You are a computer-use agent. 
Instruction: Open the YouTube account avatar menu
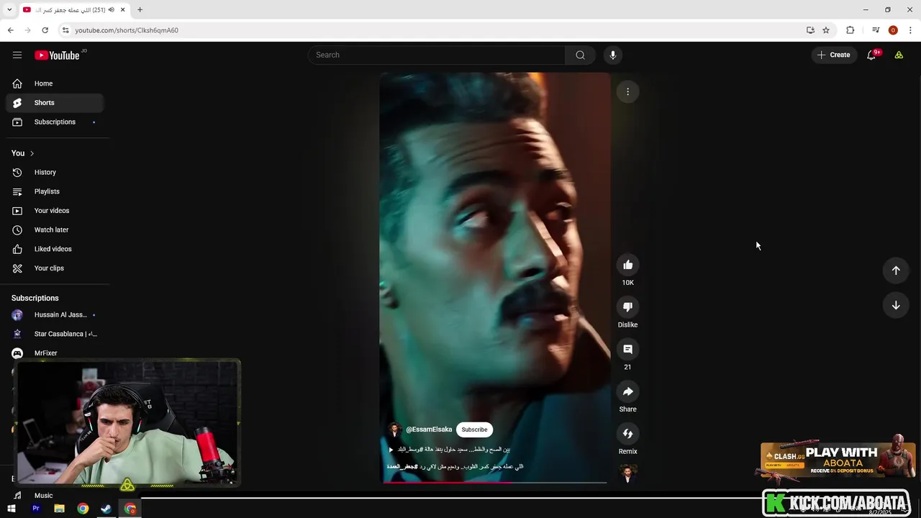click(899, 55)
